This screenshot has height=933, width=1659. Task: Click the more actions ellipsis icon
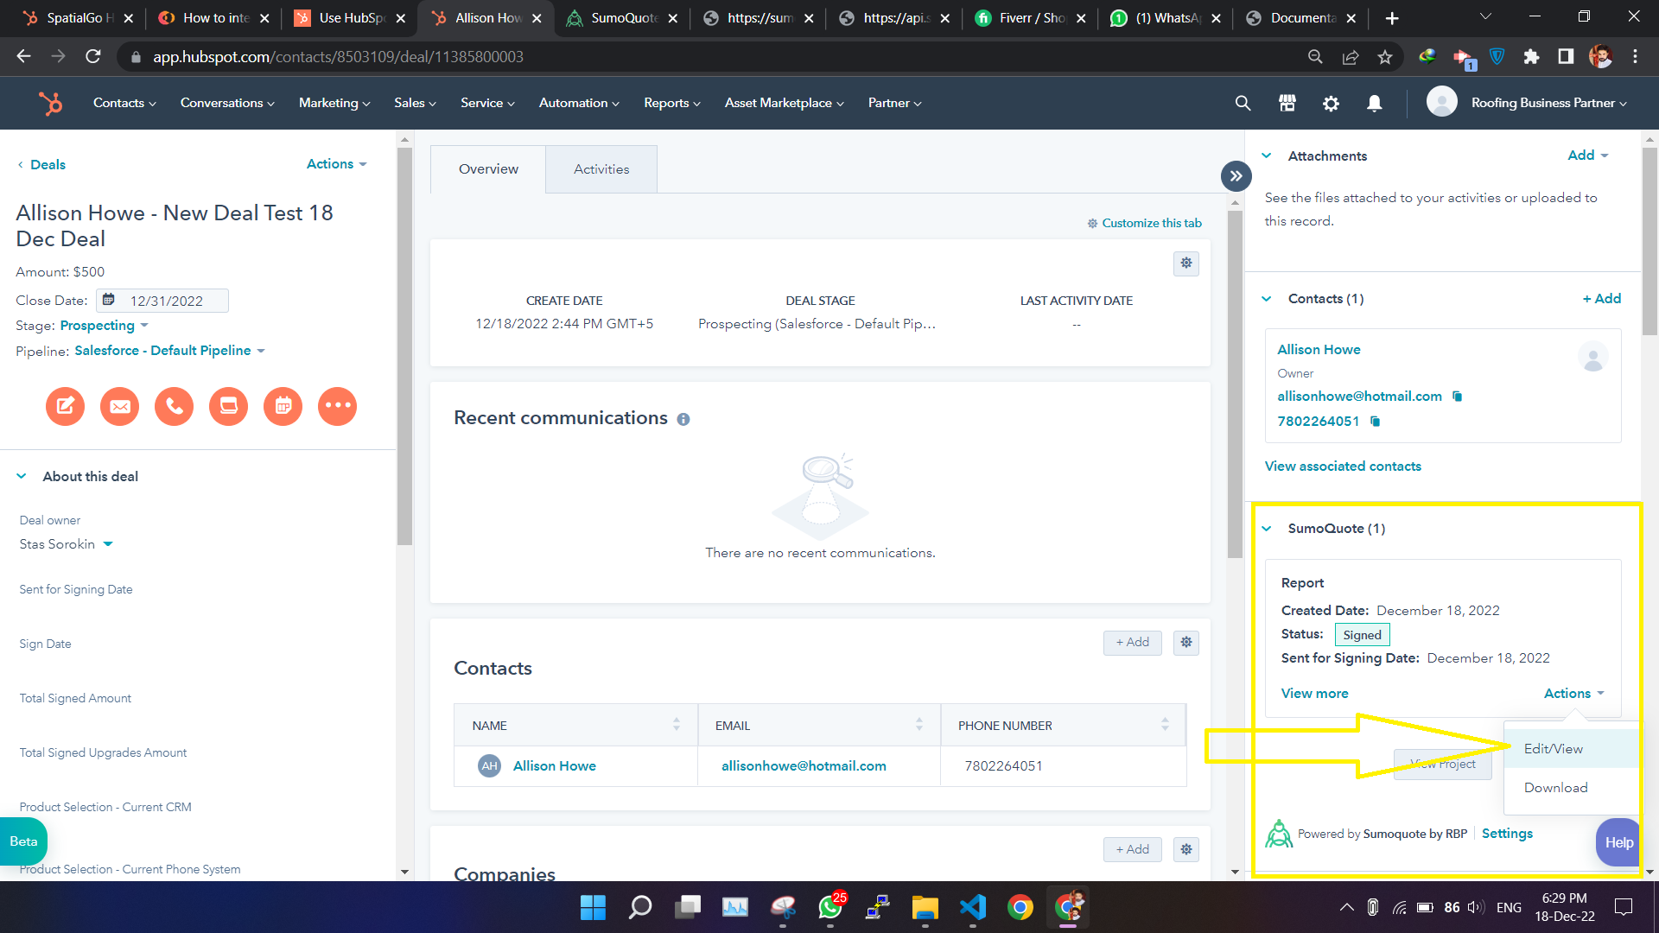coord(338,406)
